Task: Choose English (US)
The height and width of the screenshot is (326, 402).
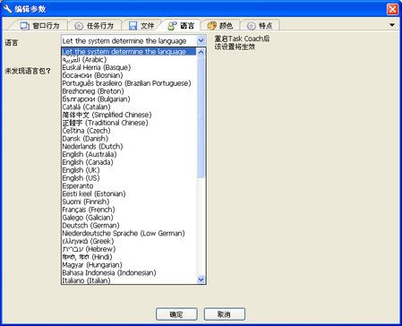Action: [x=129, y=178]
